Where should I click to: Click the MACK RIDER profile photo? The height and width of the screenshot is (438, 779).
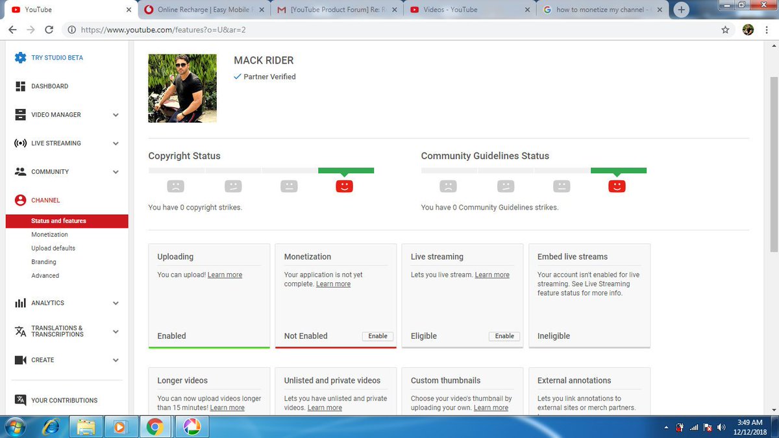tap(182, 88)
